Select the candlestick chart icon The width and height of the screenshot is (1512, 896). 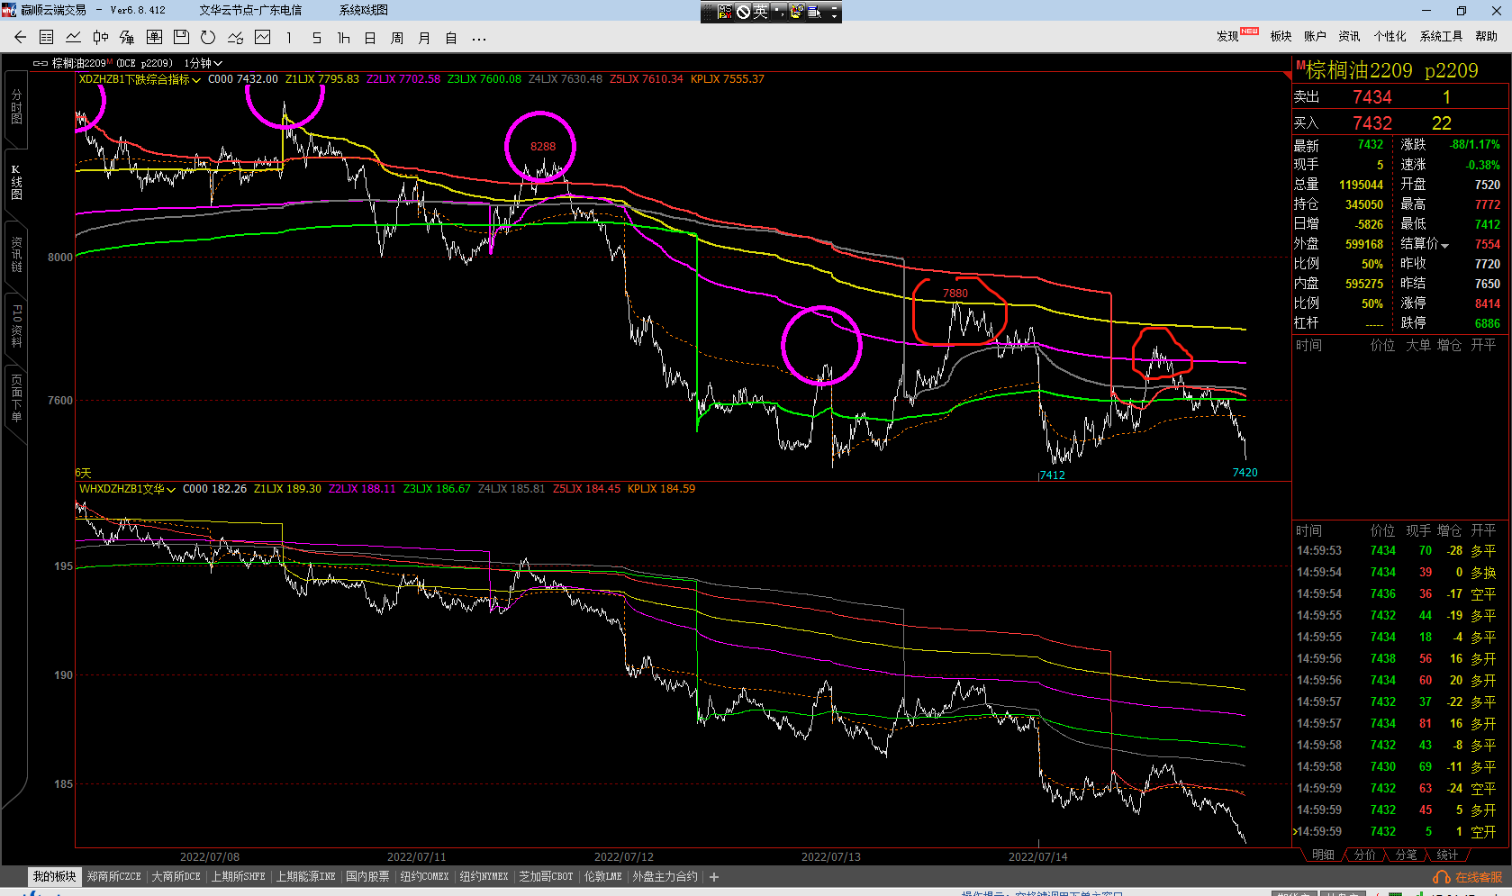tap(101, 38)
